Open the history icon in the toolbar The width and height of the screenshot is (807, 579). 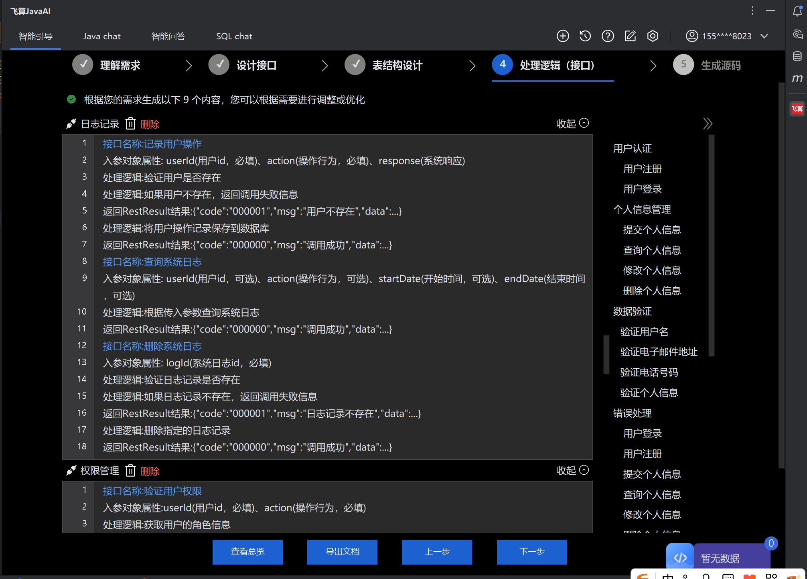click(585, 36)
